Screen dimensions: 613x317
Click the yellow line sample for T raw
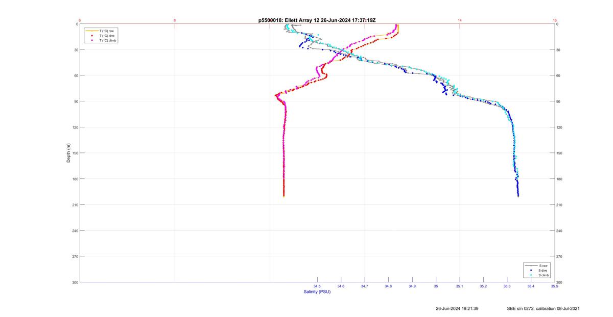point(92,31)
